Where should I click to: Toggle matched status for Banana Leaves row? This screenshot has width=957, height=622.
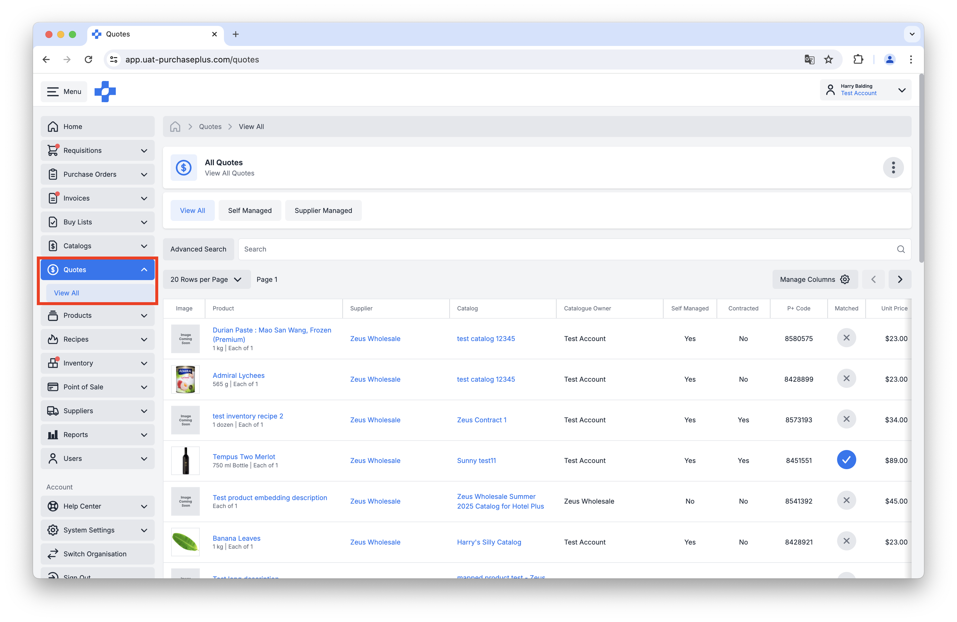(x=847, y=541)
